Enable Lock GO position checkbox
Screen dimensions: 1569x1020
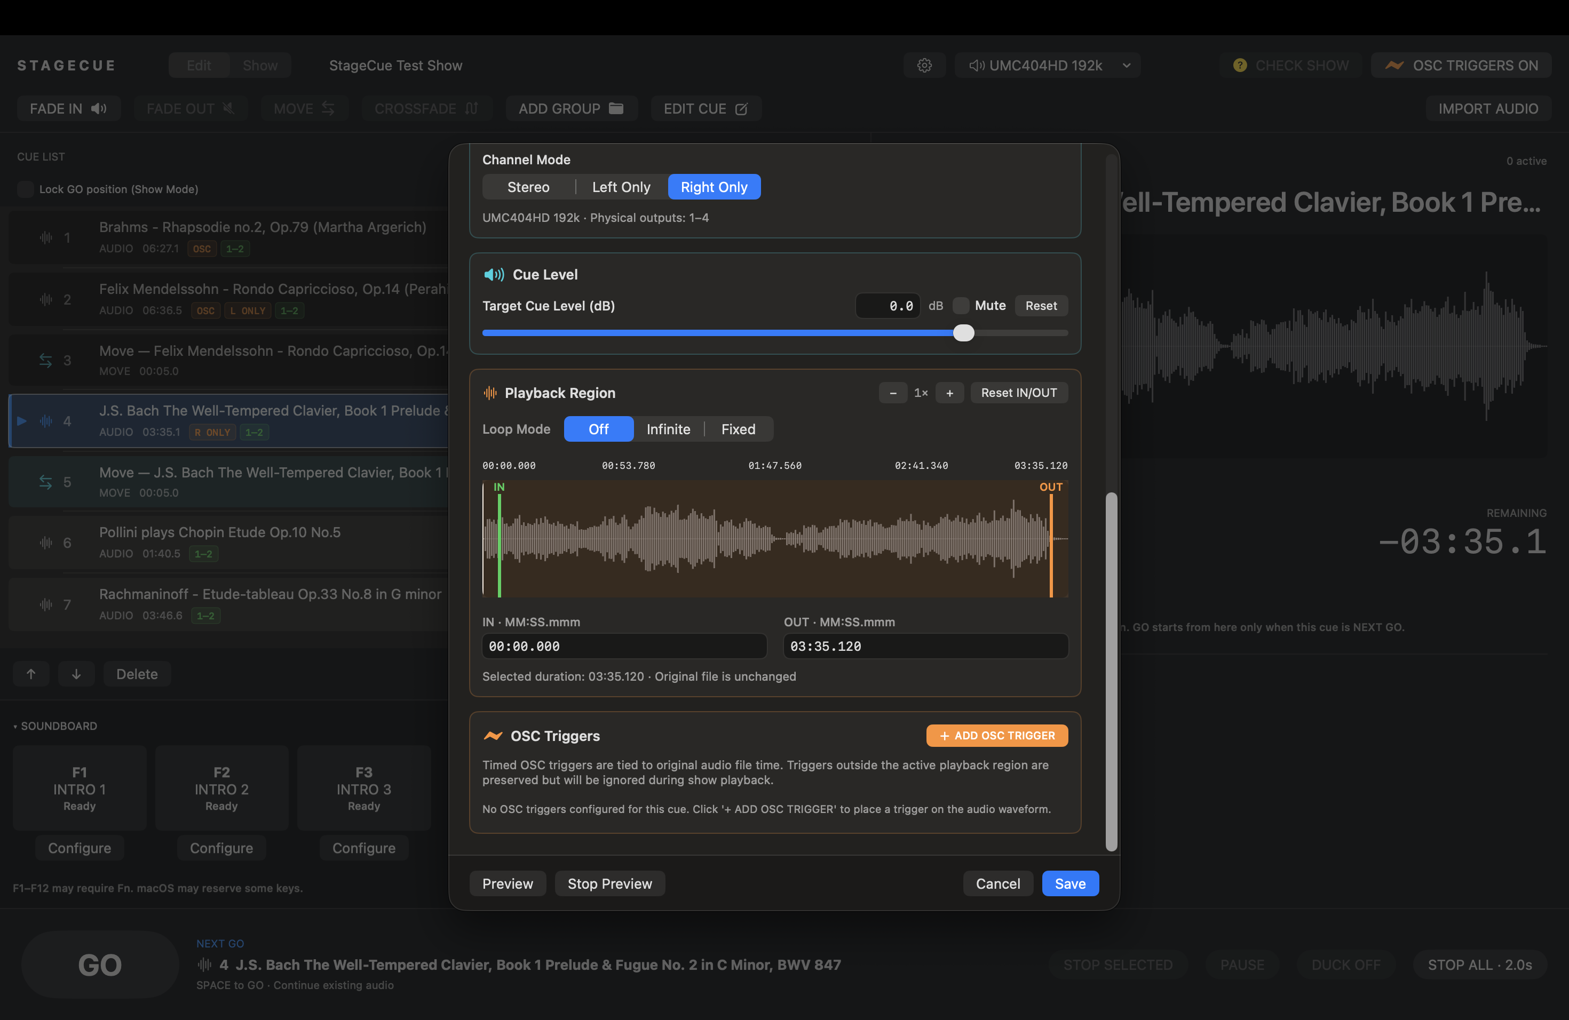[x=25, y=189]
